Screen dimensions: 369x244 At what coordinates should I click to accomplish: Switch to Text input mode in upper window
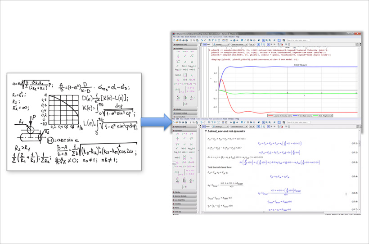204,45
